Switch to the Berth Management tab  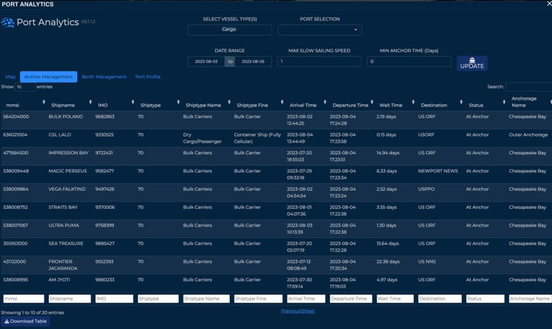coord(104,77)
